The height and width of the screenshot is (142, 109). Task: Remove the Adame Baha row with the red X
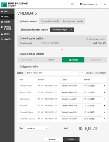tap(105, 99)
